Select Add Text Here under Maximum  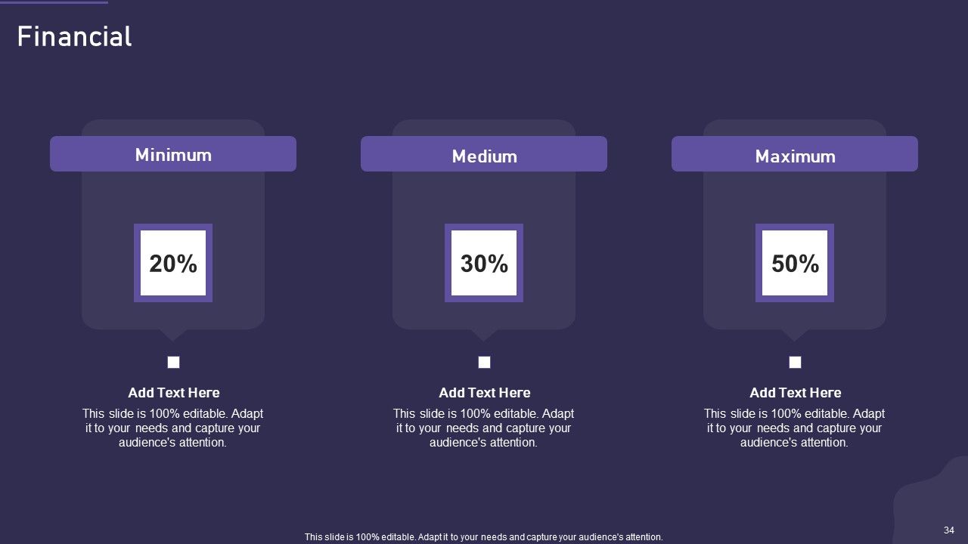pos(796,393)
